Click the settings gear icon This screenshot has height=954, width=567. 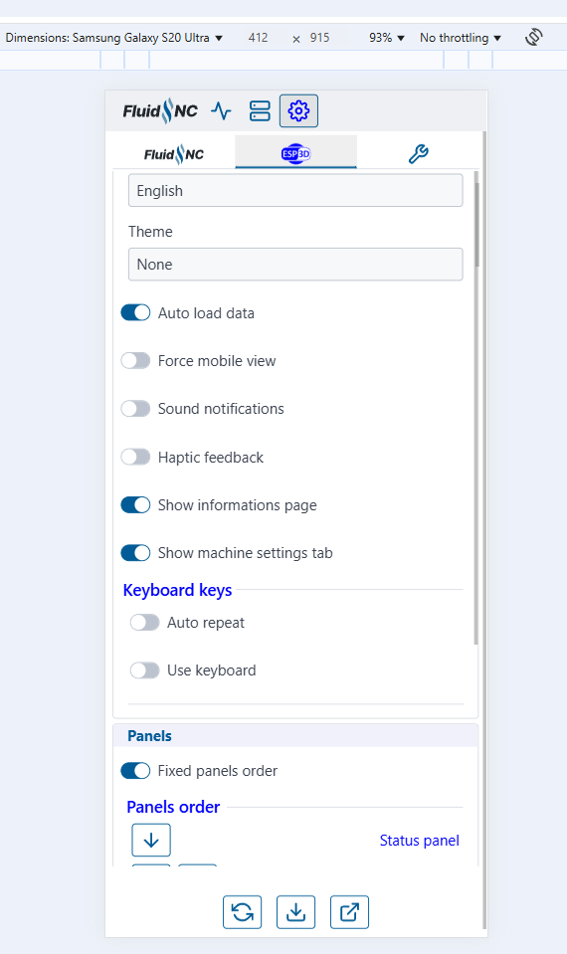pos(298,110)
